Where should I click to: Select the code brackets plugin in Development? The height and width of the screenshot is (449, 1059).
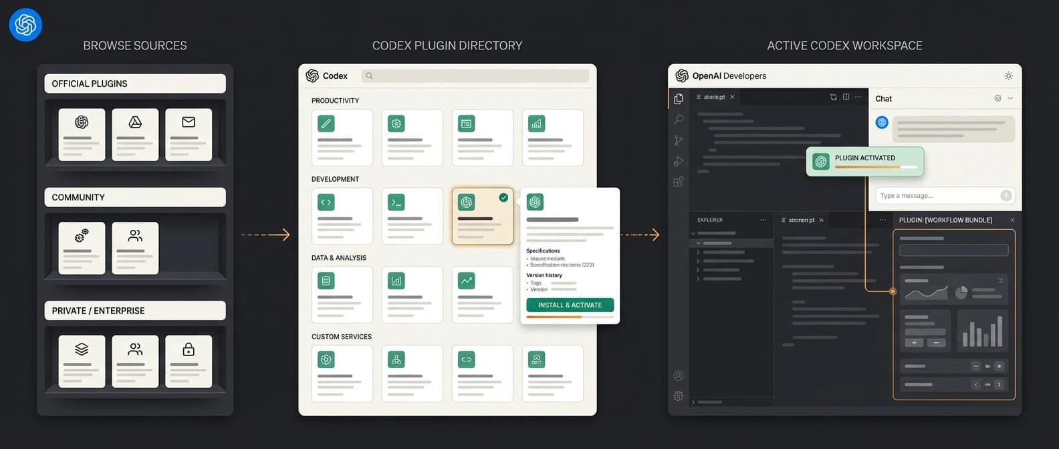(342, 216)
